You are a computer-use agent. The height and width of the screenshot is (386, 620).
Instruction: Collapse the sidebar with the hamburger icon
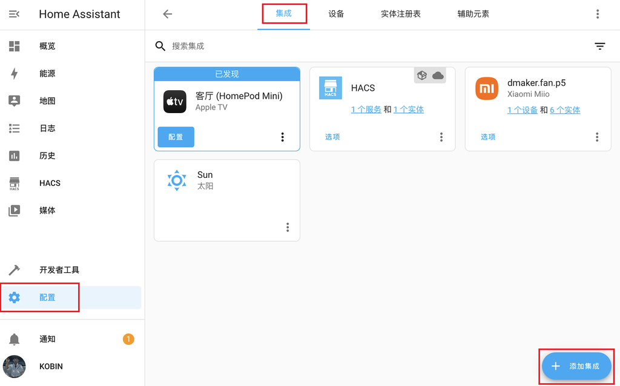pos(15,13)
